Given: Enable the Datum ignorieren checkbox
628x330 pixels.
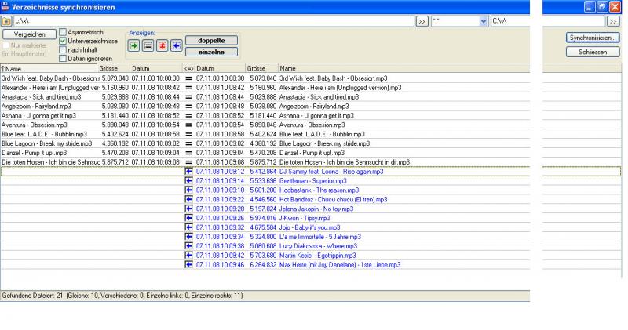Looking at the screenshot, I should [x=63, y=58].
